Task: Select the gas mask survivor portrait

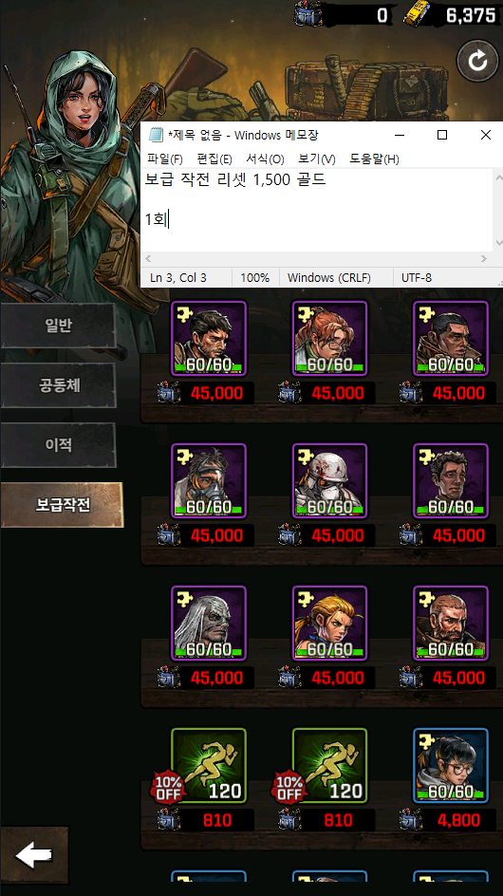Action: tap(209, 481)
